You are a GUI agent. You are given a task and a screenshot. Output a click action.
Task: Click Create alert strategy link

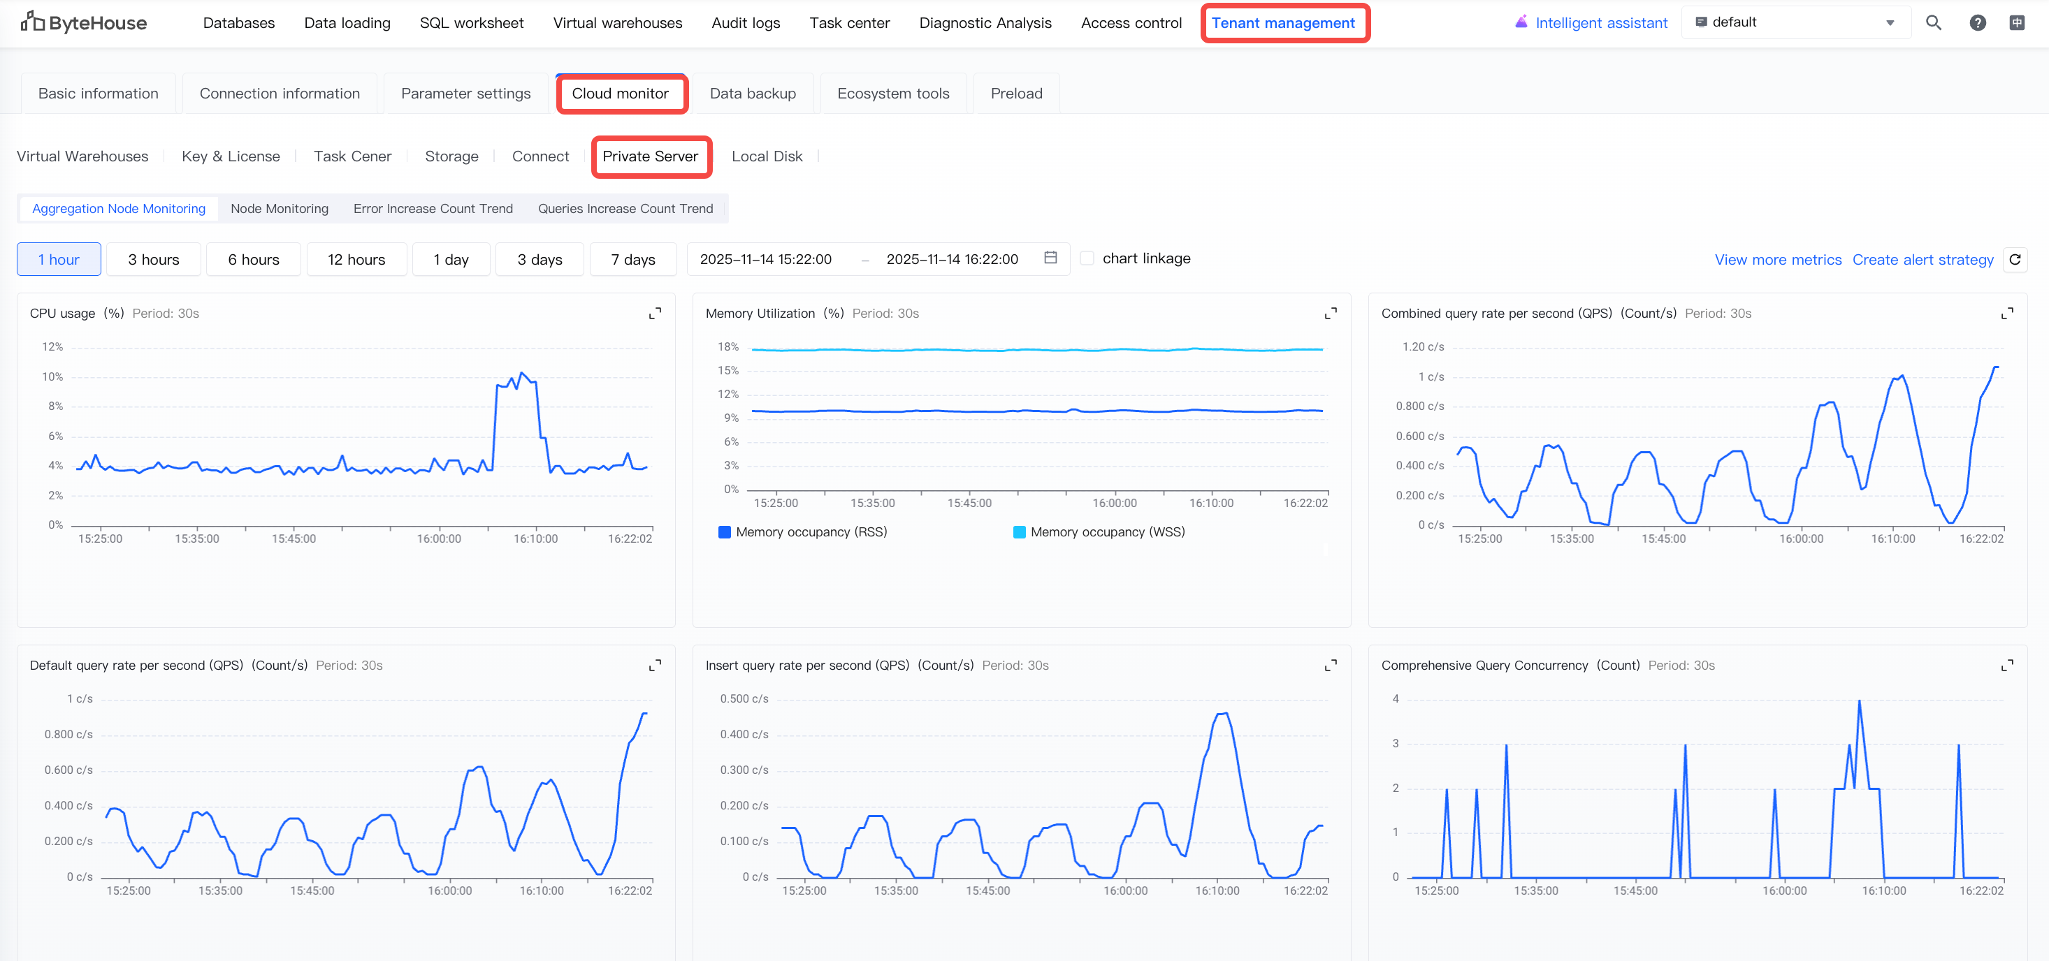click(1923, 259)
